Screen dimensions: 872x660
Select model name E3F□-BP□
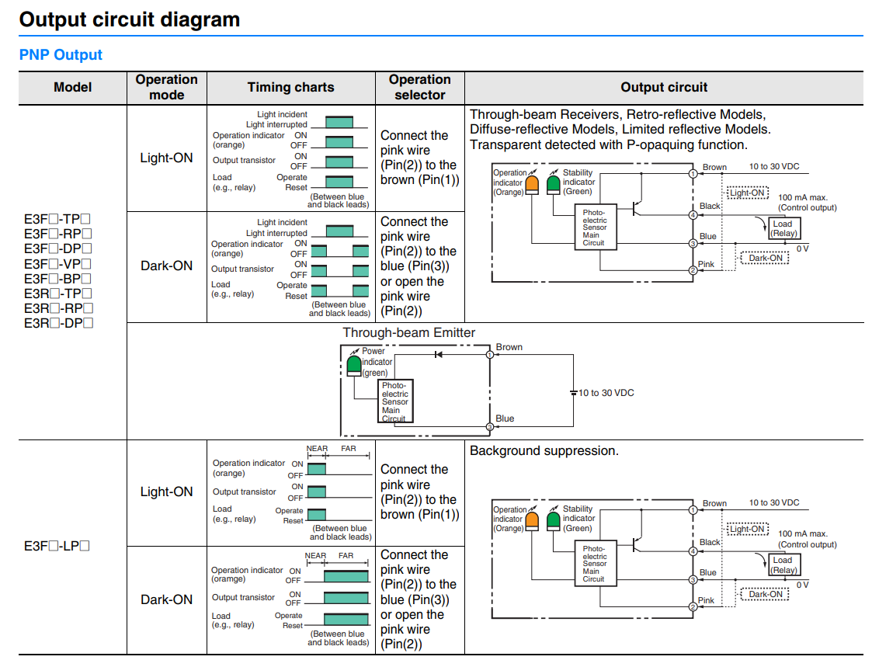click(57, 279)
